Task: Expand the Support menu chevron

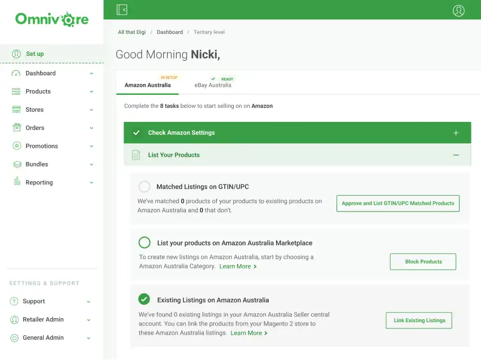Action: coord(88,301)
